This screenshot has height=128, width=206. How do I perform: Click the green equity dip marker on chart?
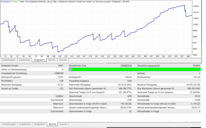173,10
